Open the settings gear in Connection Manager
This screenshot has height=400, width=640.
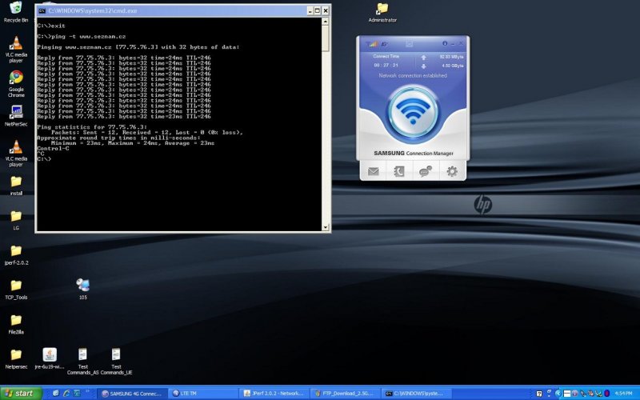452,170
